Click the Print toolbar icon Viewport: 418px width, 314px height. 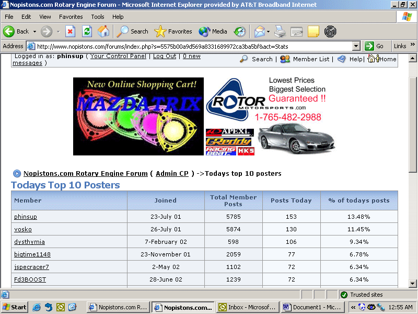(x=280, y=31)
